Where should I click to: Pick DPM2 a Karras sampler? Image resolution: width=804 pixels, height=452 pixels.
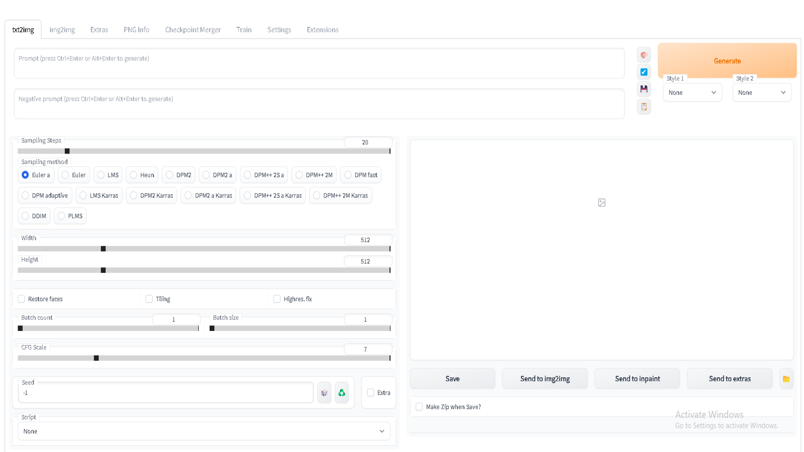[209, 195]
